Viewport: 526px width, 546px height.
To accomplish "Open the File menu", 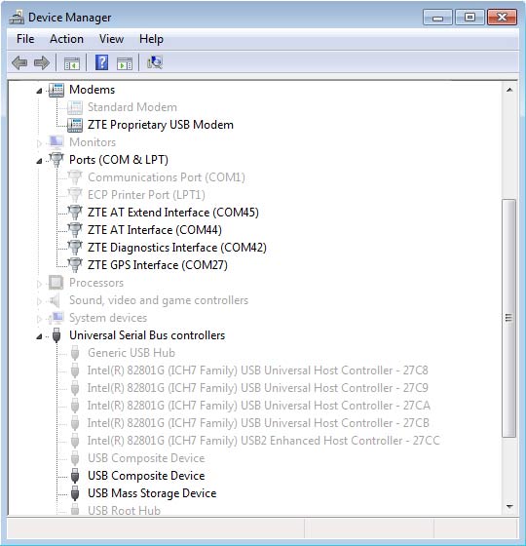I will coord(25,39).
